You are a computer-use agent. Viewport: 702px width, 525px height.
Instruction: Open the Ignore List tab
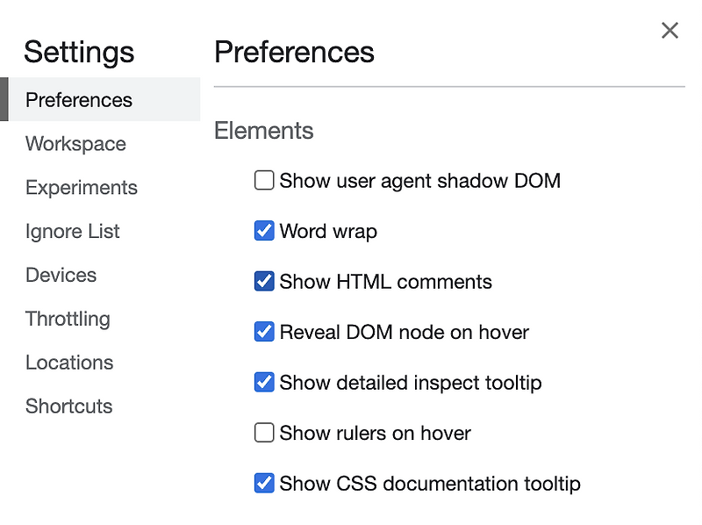73,232
